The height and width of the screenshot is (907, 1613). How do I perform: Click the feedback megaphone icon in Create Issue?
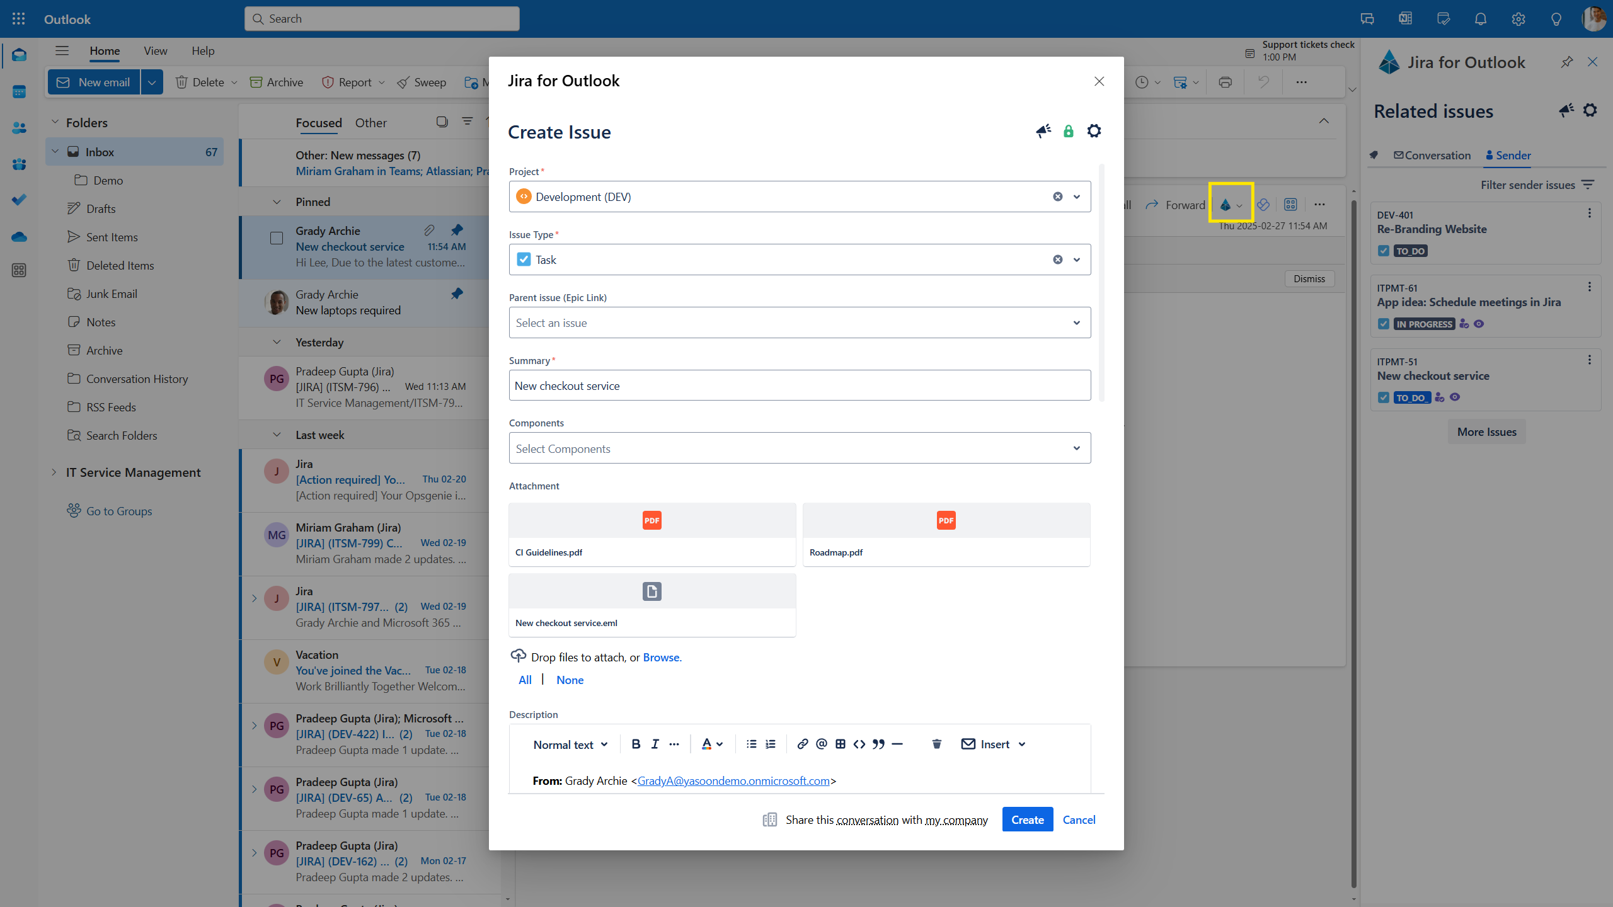coord(1043,131)
